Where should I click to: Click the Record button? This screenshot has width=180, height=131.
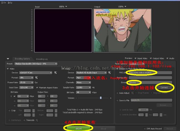pyautogui.click(x=170, y=129)
